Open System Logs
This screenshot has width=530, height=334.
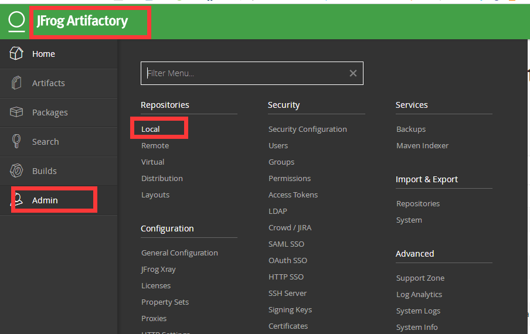tap(418, 311)
